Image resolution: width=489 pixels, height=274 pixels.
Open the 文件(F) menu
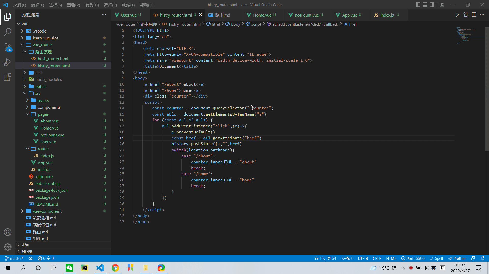click(20, 5)
